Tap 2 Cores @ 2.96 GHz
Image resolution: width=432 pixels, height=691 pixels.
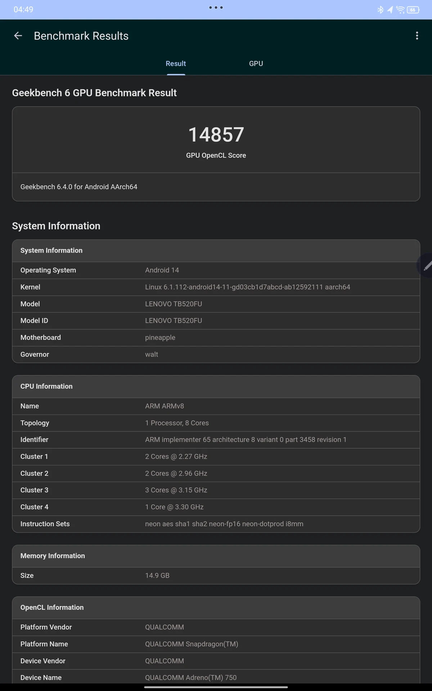176,474
